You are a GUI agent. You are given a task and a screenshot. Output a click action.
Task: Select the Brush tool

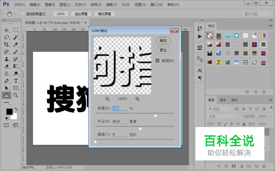16,52
